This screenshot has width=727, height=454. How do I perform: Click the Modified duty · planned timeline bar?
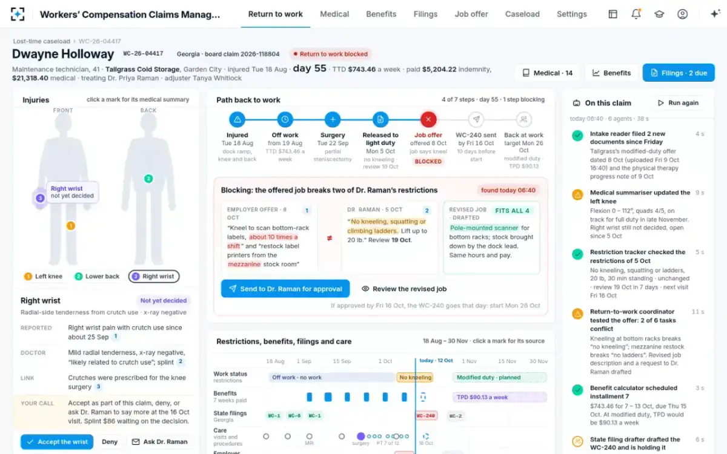click(x=500, y=377)
